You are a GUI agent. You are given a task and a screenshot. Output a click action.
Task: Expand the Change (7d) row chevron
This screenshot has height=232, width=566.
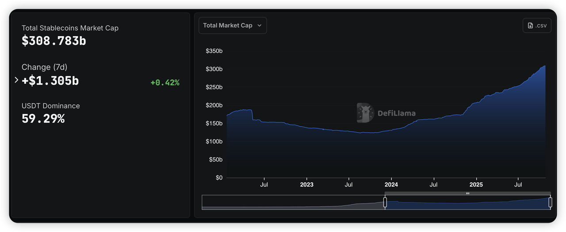coord(16,80)
